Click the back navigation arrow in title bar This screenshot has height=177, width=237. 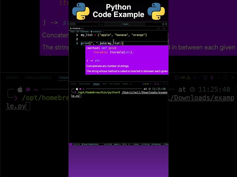pyautogui.click(x=99, y=24)
